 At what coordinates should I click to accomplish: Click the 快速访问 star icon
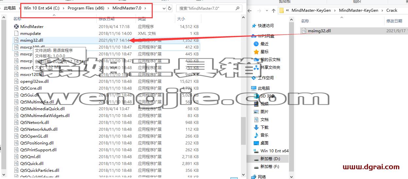click(x=254, y=25)
